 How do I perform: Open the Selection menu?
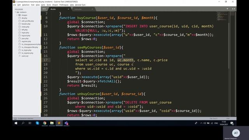click(x=26, y=5)
